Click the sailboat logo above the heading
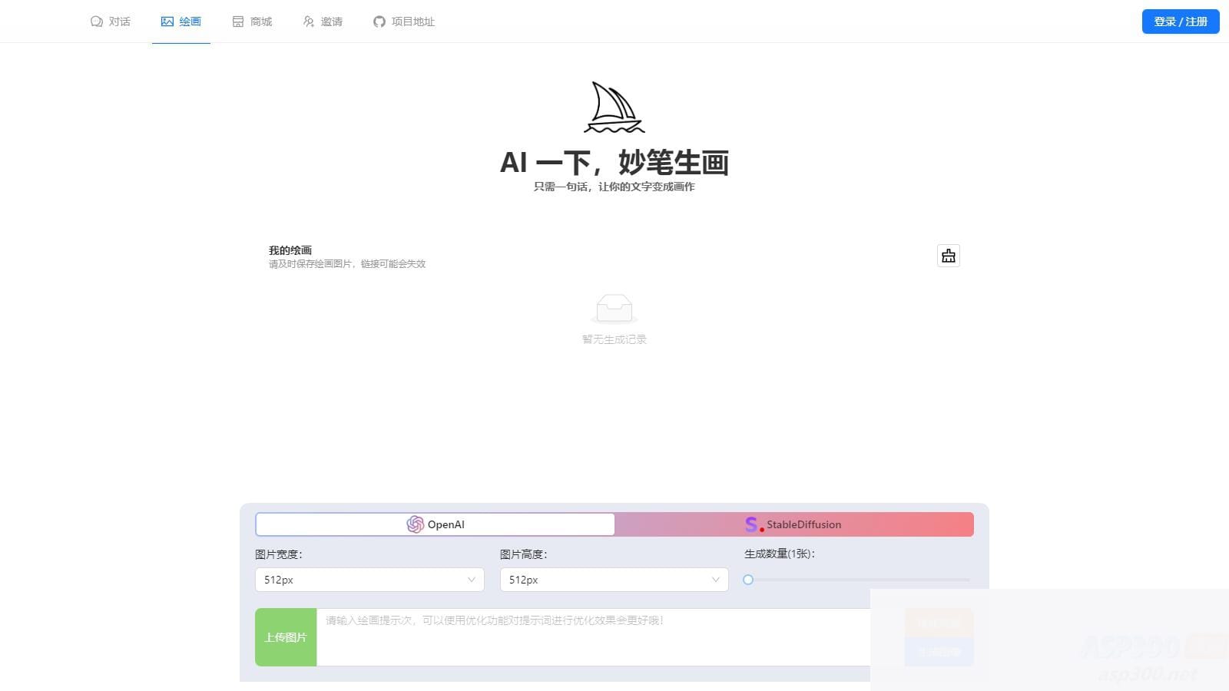Screen dimensions: 1229x691 613,107
